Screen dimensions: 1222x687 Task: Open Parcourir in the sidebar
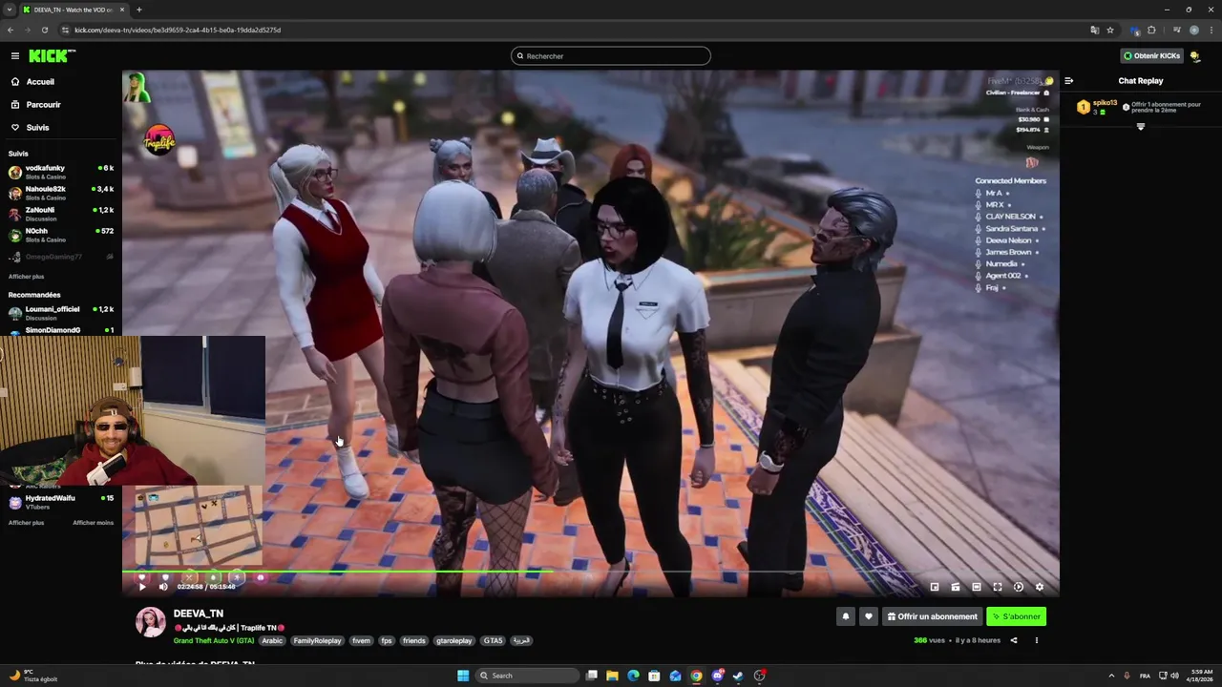tap(35, 105)
